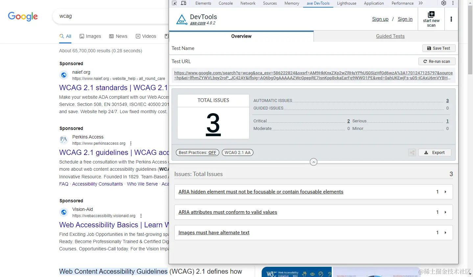This screenshot has height=277, width=473.
Task: Click the Vision-Aid globe favicon
Action: point(64,212)
